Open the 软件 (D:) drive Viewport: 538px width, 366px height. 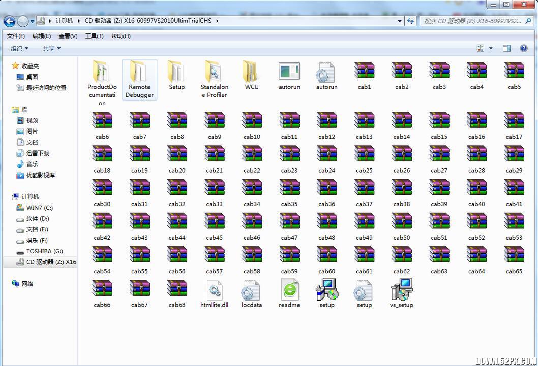(x=38, y=219)
